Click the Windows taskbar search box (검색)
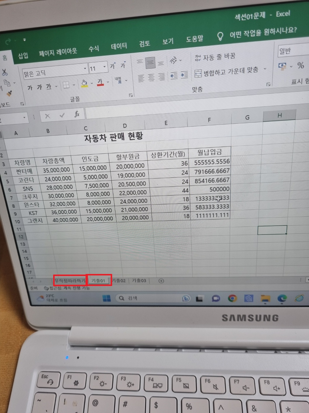Screen dimensions: 309x413 click(x=146, y=298)
